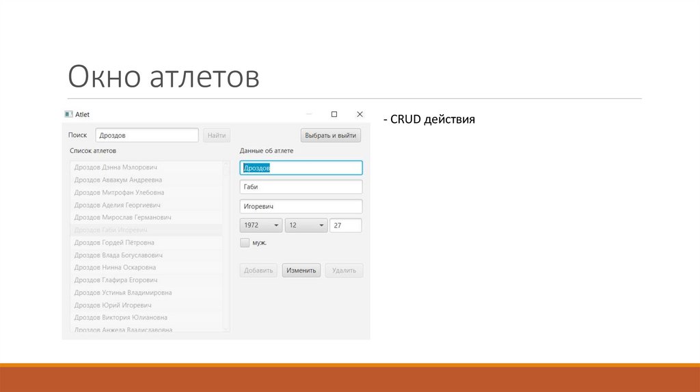Click the patronymic field Игоревич
This screenshot has height=392, width=700.
click(301, 206)
